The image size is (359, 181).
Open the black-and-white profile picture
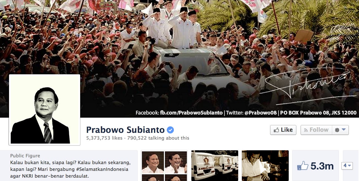(45, 110)
